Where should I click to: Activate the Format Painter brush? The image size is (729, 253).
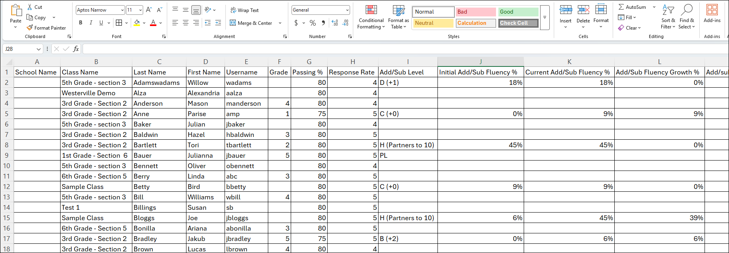click(30, 28)
